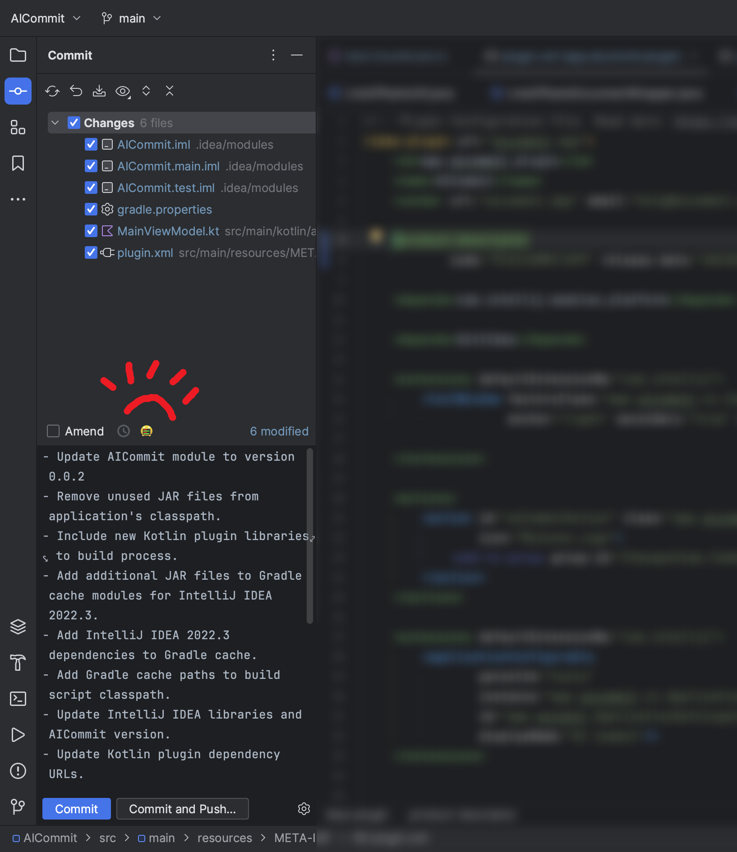The height and width of the screenshot is (852, 737).
Task: Click Commit and Push button
Action: point(183,809)
